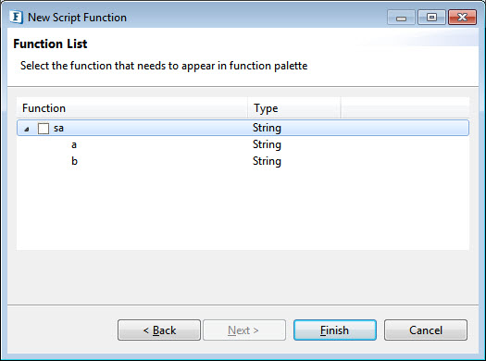Click String type cell of parameter b
The image size is (486, 361).
(267, 161)
